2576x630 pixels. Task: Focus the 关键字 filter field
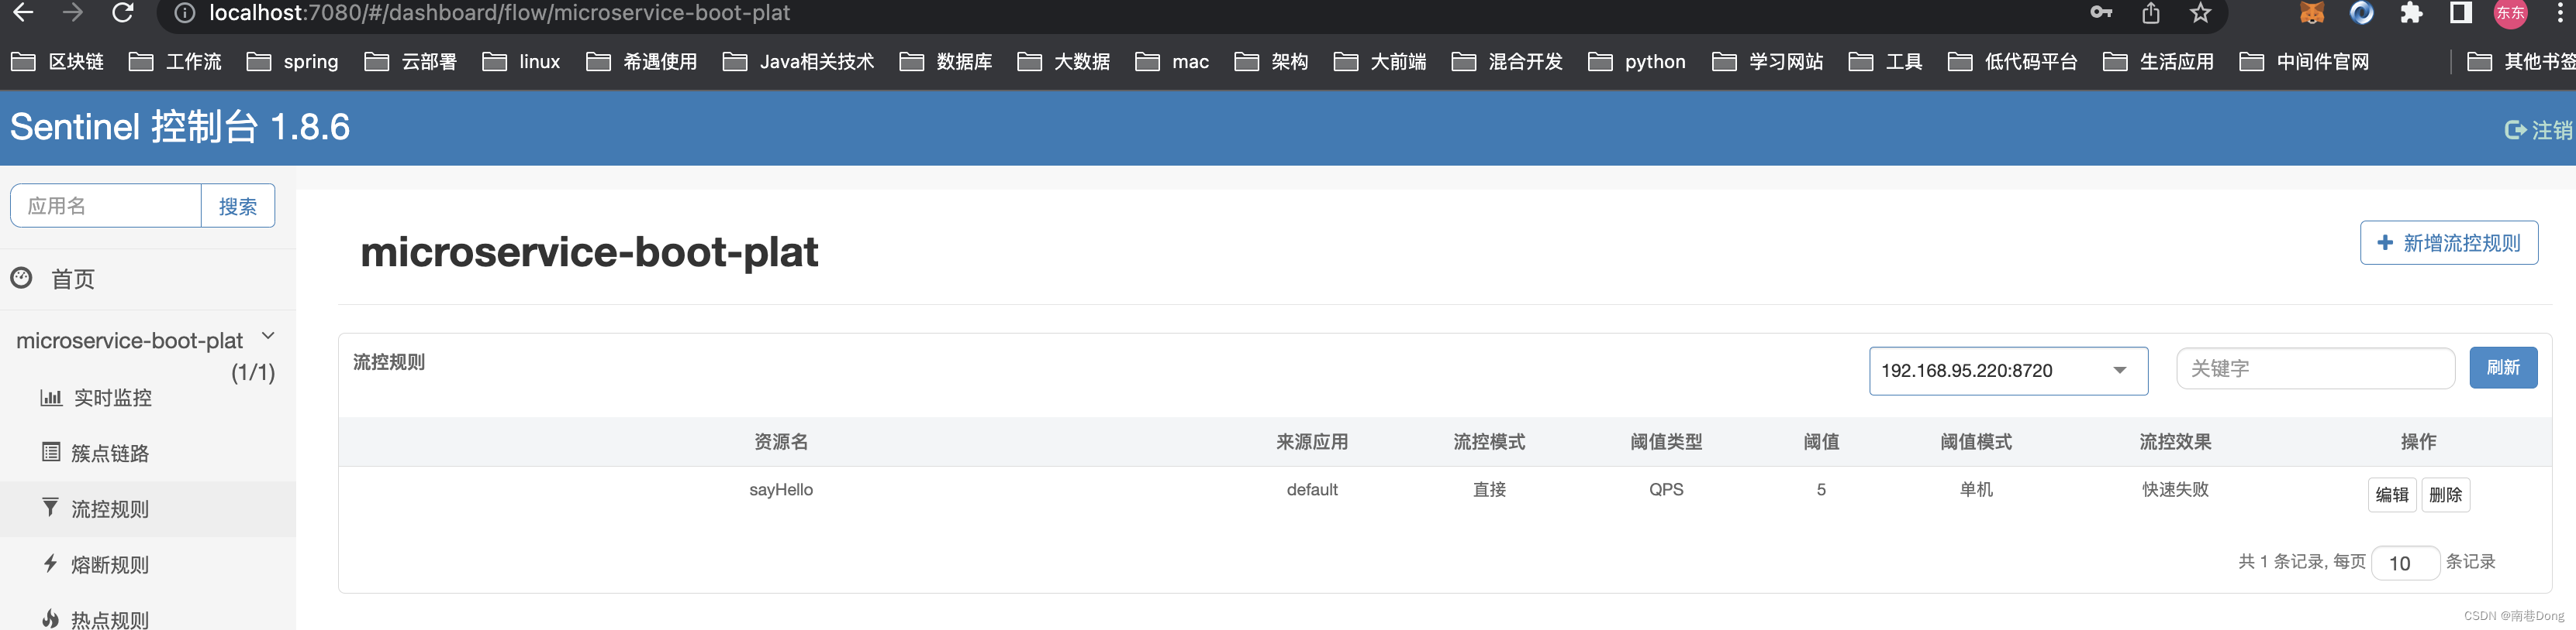pyautogui.click(x=2315, y=368)
